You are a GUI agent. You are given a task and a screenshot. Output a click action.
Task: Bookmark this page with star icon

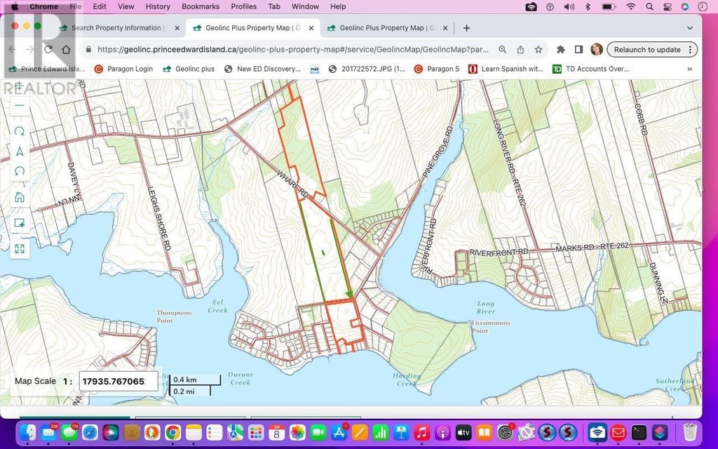(538, 50)
